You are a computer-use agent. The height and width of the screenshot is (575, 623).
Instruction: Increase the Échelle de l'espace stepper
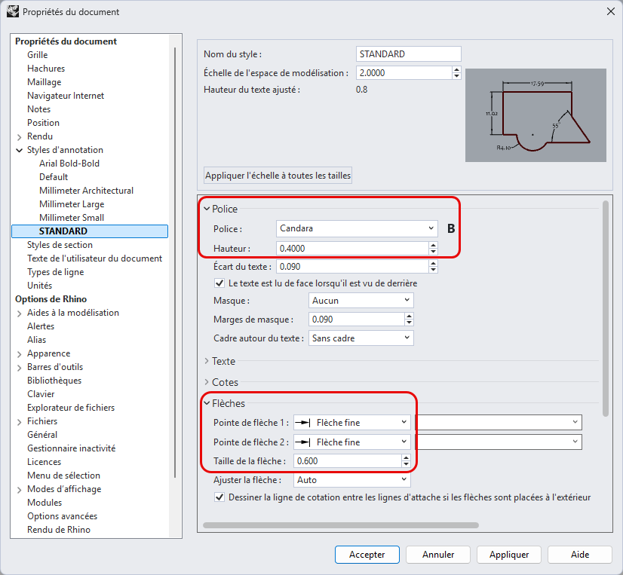point(456,69)
